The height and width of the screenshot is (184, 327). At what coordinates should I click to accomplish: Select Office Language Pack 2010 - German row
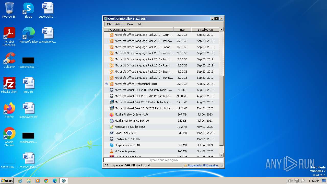click(x=162, y=35)
